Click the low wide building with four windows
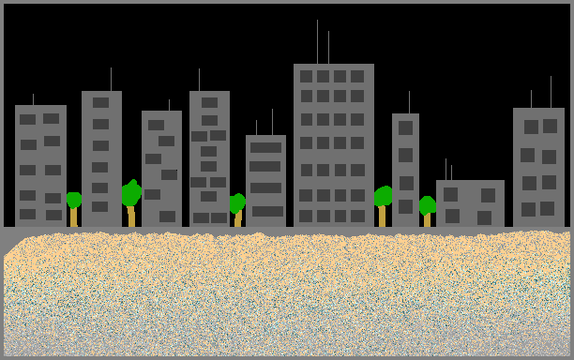The image size is (574, 360). coord(470,203)
